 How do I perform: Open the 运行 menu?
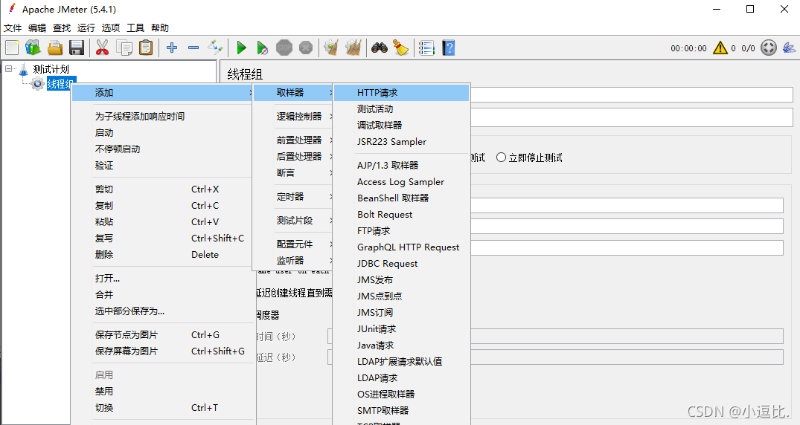coord(86,28)
